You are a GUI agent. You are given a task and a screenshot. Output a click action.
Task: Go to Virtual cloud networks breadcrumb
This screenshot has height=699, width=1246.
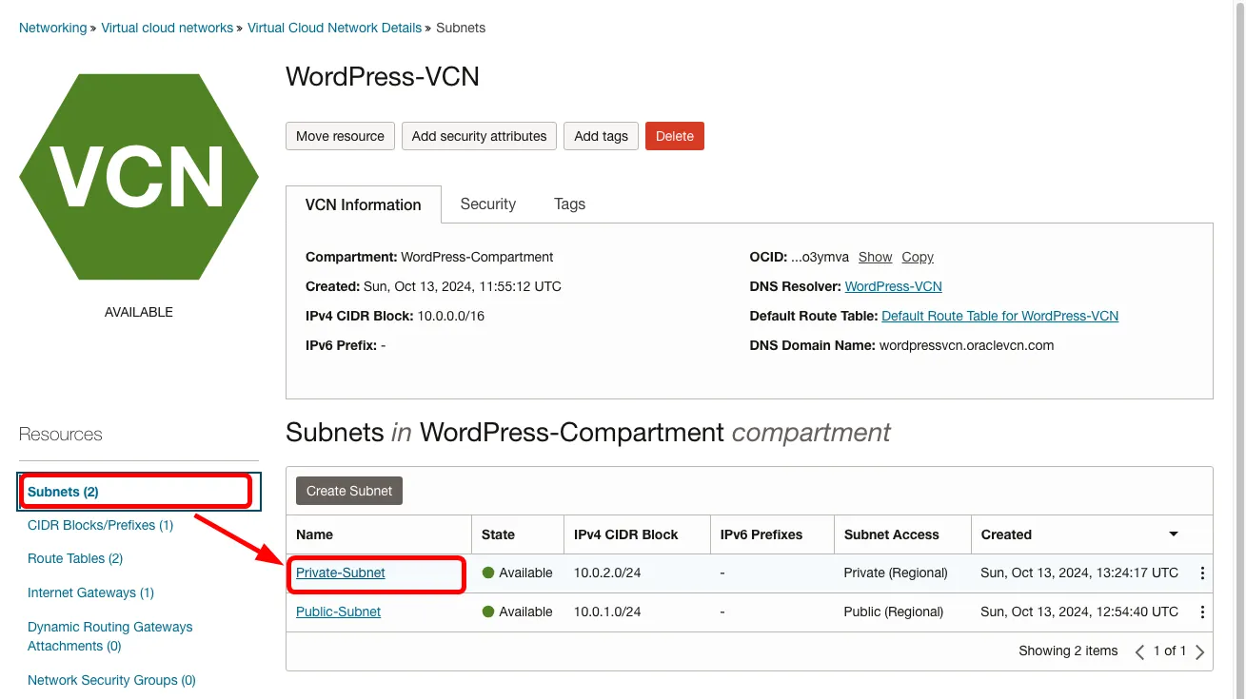point(168,28)
